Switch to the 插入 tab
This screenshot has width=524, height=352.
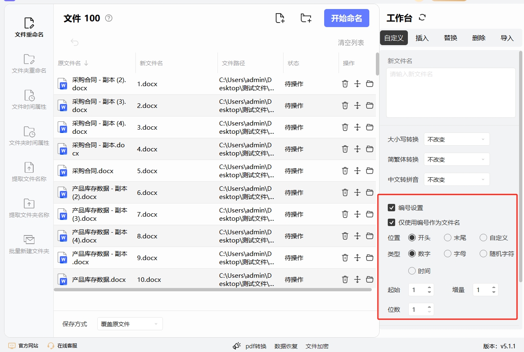422,38
